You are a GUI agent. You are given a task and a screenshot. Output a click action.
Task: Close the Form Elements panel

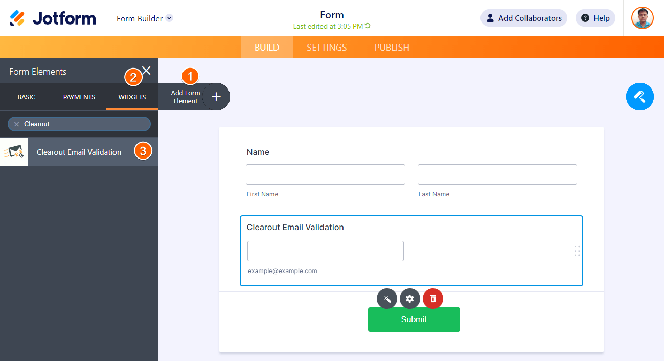coord(146,71)
